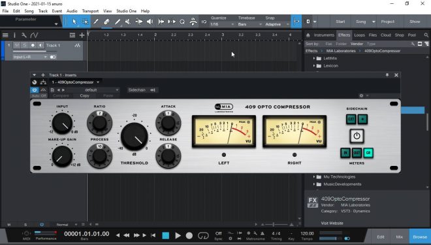Open the inspector info icon

pos(14,35)
